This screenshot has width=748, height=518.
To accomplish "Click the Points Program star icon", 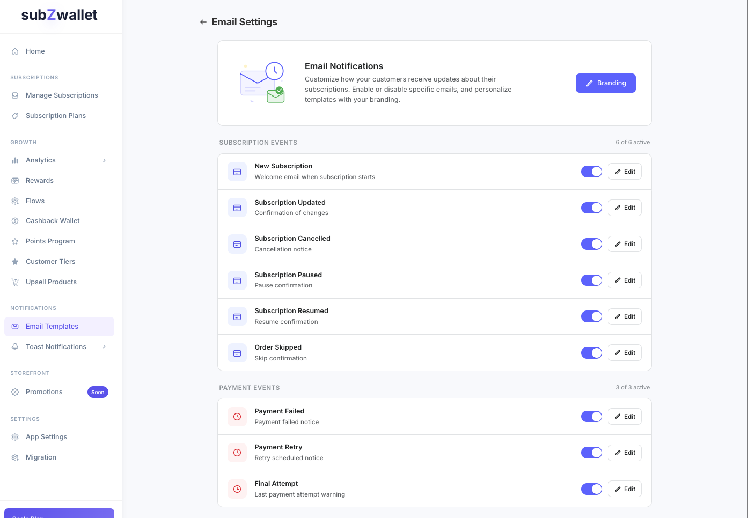I will [x=15, y=241].
